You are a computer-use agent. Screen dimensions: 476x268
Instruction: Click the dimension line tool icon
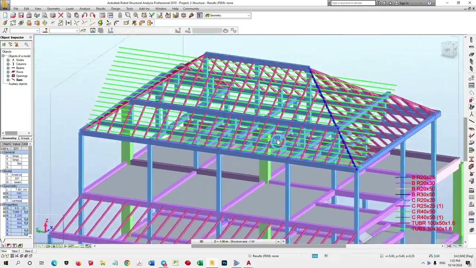pyautogui.click(x=68, y=23)
